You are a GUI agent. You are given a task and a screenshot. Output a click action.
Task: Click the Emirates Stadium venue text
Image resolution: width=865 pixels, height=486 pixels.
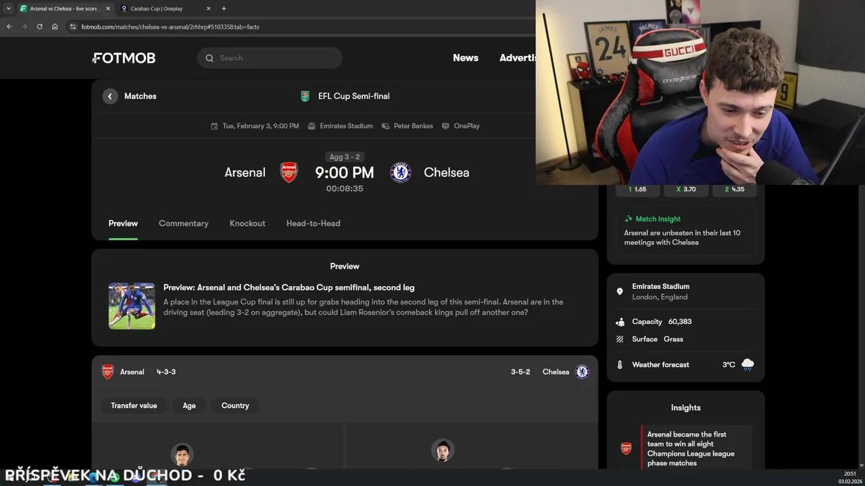pyautogui.click(x=347, y=126)
